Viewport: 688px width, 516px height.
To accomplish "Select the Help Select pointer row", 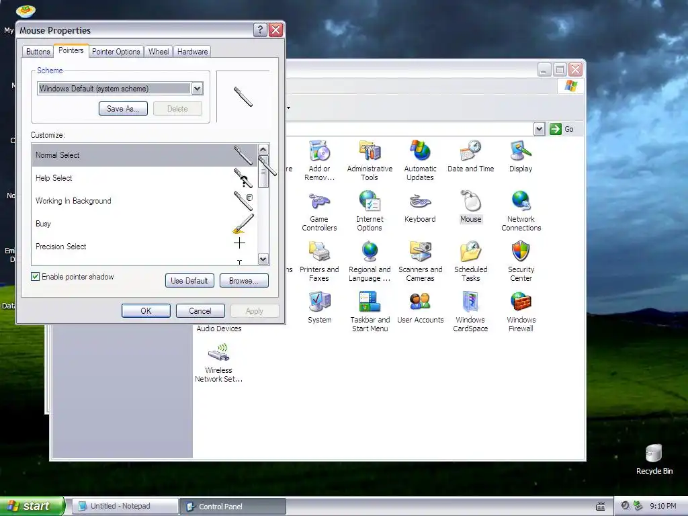I will (x=144, y=177).
